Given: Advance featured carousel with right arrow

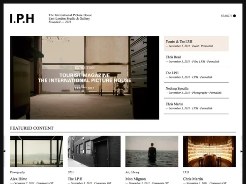Looking at the screenshot, I should click(242, 151).
